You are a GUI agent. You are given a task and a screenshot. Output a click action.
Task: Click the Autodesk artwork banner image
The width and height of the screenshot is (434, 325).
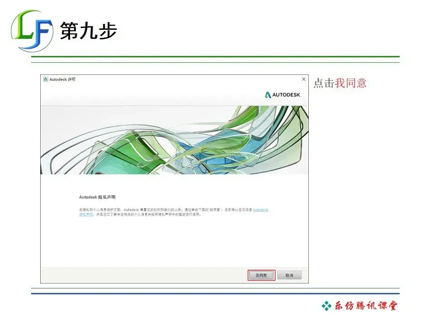point(175,140)
